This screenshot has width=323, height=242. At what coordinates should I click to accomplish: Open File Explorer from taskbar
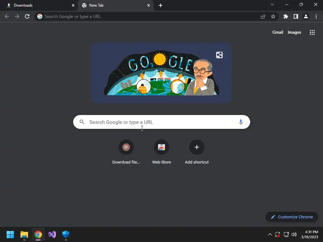point(24,234)
